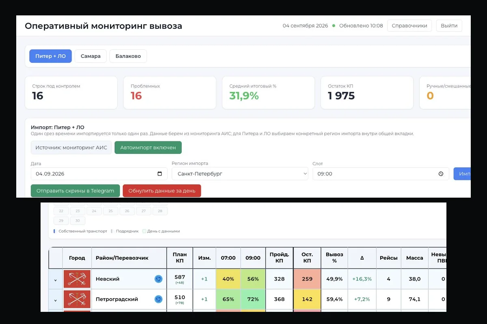This screenshot has width=487, height=324.
Task: Click the 368 Пройд. КП value
Action: click(279, 299)
